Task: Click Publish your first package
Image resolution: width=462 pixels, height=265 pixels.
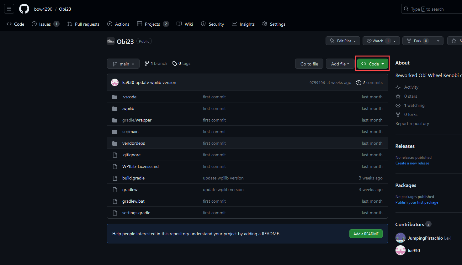Action: coord(417,202)
